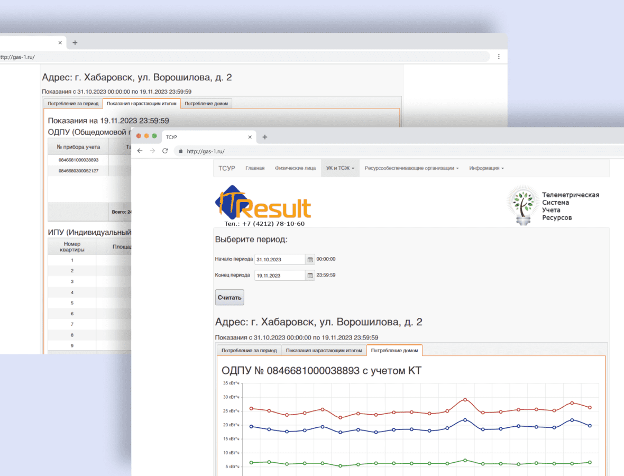
Task: Click the browser back arrow button
Action: pyautogui.click(x=140, y=151)
